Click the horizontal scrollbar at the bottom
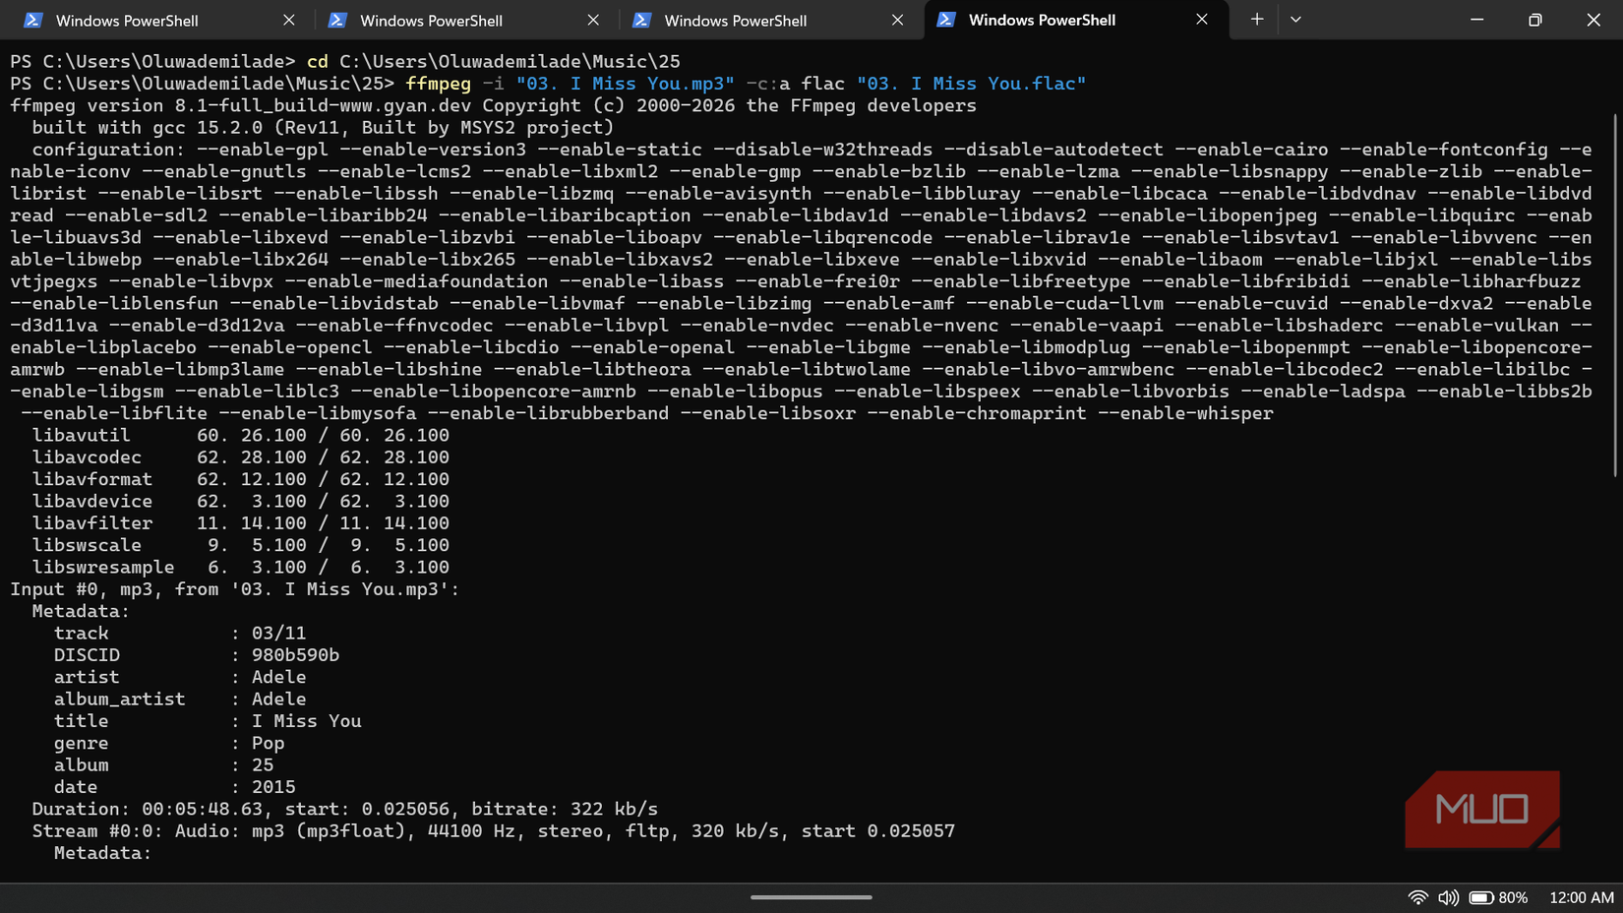The image size is (1623, 913). pyautogui.click(x=811, y=896)
